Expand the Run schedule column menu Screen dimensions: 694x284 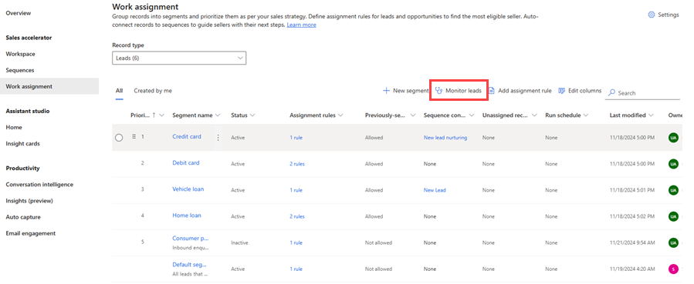tap(586, 115)
